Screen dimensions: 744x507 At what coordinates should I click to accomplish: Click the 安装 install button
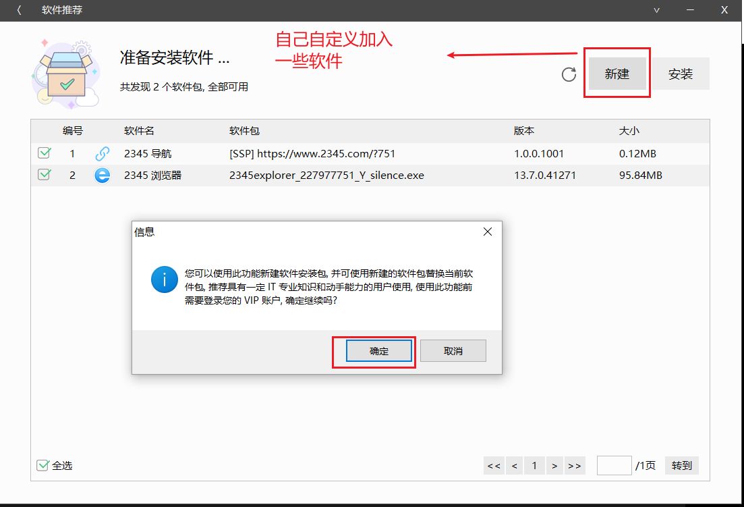pos(681,74)
